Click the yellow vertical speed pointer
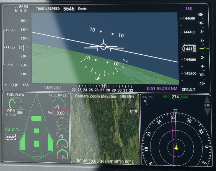Screen dimensions: 216x171 click(x=202, y=49)
